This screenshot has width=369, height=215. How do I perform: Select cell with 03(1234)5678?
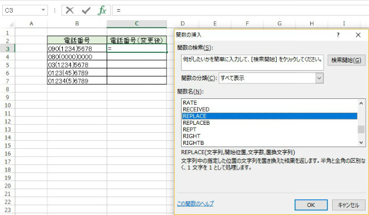pyautogui.click(x=77, y=64)
